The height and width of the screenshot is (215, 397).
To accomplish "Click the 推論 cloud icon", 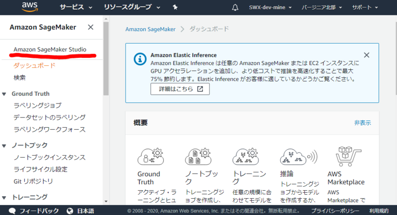I will (x=299, y=157).
